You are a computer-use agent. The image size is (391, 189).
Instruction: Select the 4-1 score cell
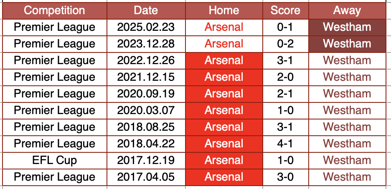(285, 144)
